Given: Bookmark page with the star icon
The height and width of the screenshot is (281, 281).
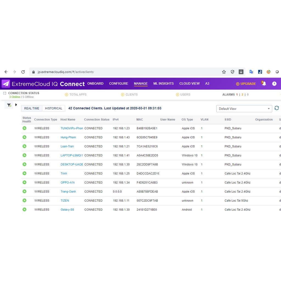Looking at the screenshot, I should (224, 72).
